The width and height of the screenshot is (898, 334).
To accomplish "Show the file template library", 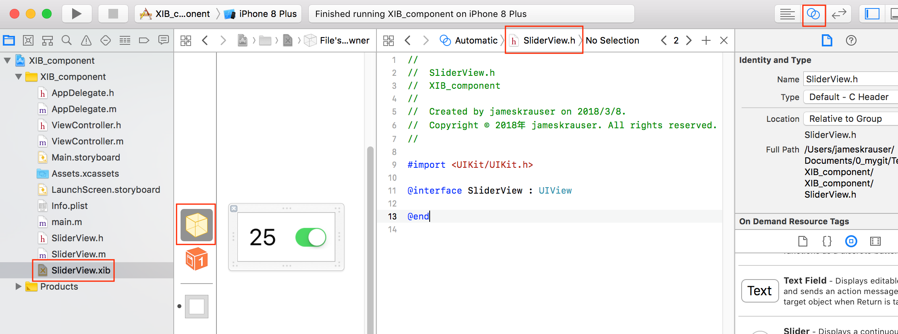I will point(803,241).
